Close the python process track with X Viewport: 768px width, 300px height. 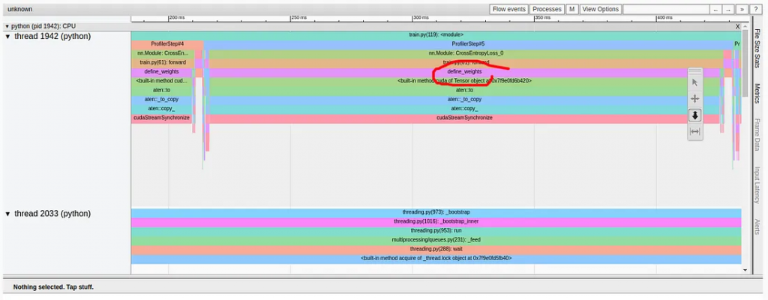click(737, 26)
